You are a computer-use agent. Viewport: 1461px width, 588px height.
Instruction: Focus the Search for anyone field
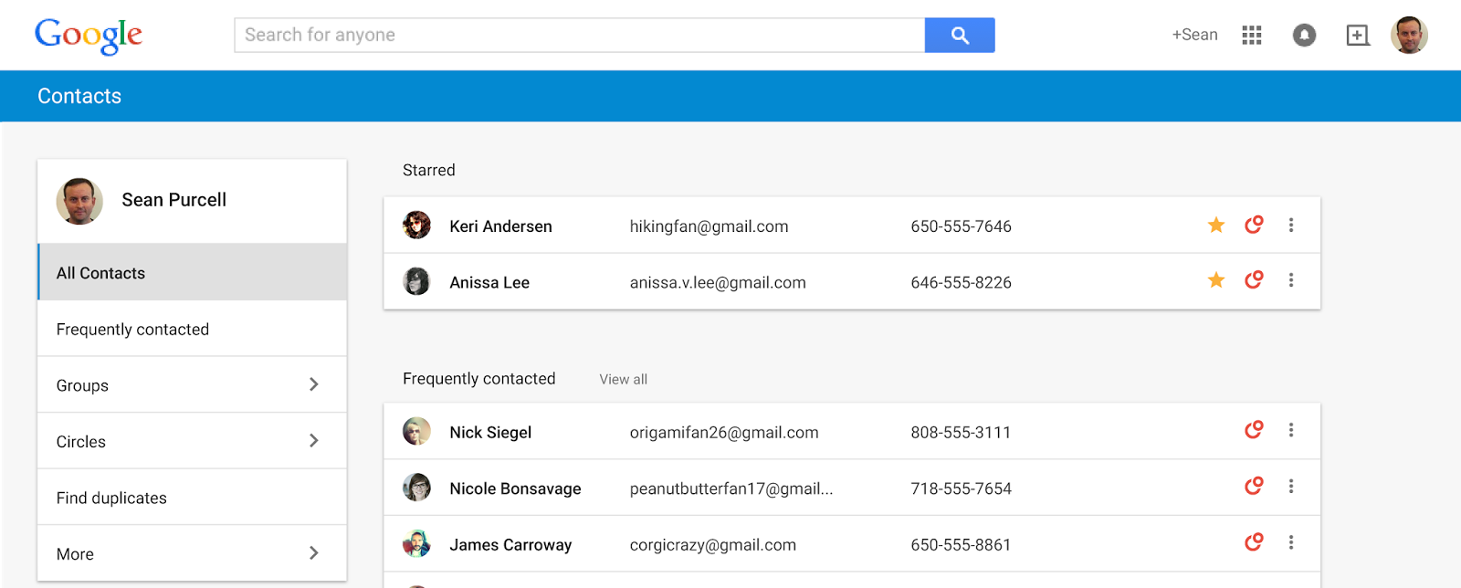pyautogui.click(x=579, y=36)
